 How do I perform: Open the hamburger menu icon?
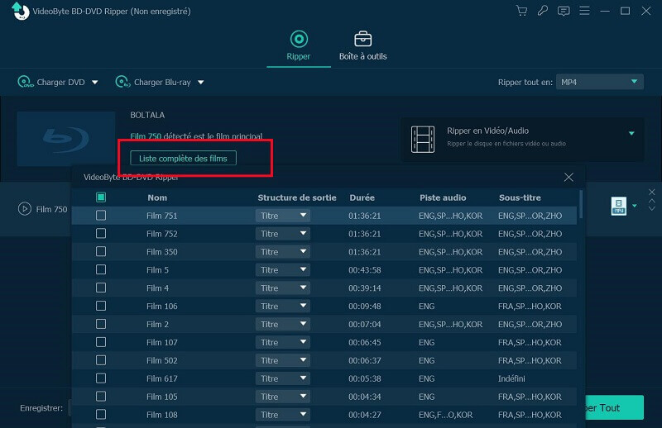(584, 11)
